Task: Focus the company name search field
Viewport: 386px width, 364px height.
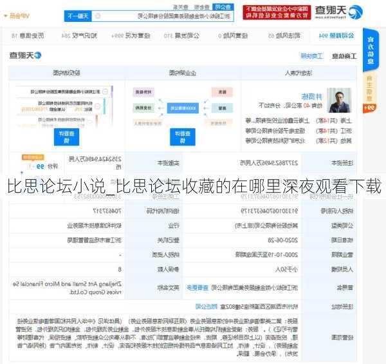Action: tap(163, 16)
